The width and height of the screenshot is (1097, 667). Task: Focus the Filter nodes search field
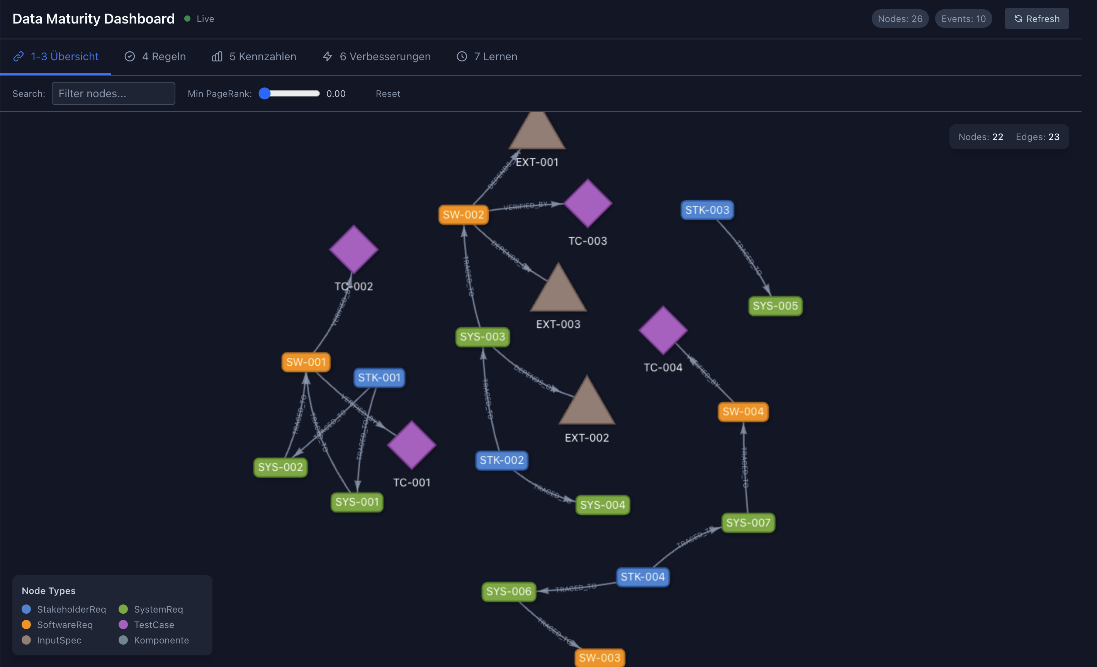click(114, 93)
